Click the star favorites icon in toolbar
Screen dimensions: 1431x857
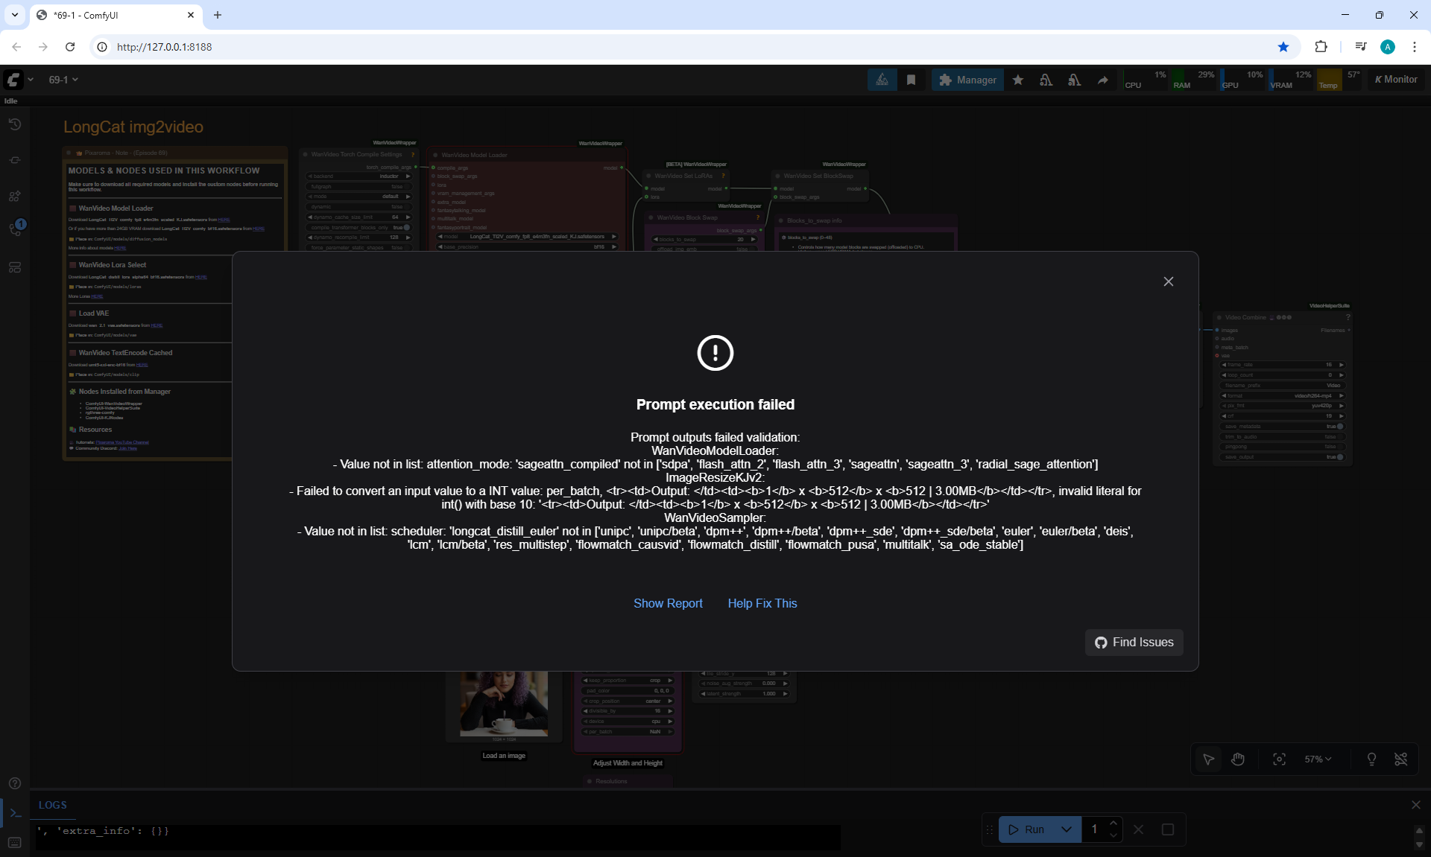(1017, 80)
